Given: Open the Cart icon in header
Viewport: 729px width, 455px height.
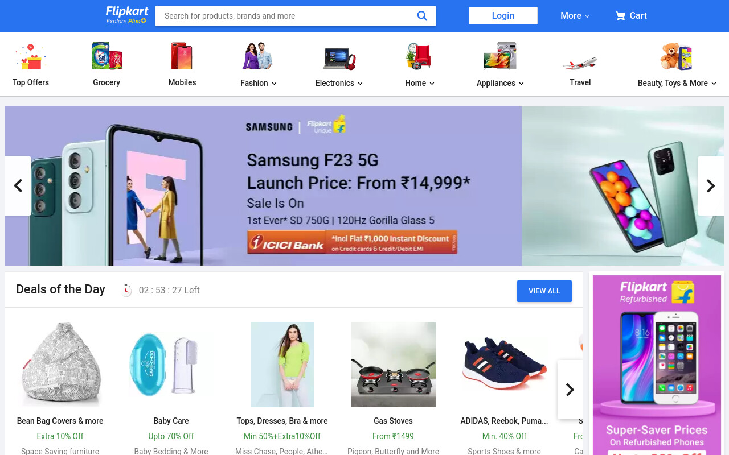Looking at the screenshot, I should (x=620, y=16).
